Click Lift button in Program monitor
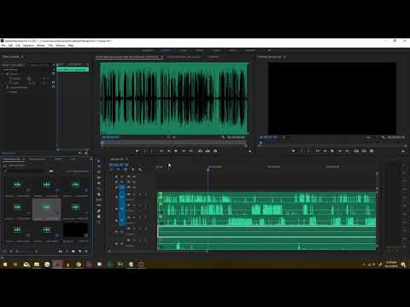The image size is (410, 307). [356, 151]
